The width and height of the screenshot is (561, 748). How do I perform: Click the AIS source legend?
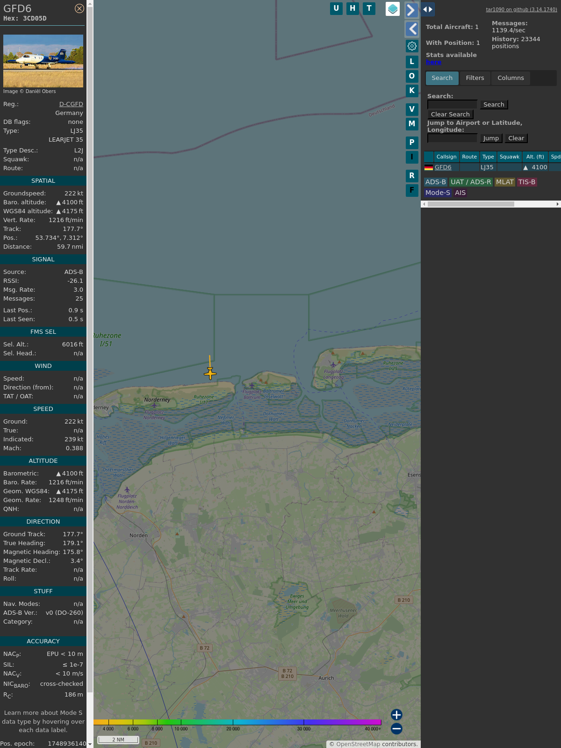(460, 193)
